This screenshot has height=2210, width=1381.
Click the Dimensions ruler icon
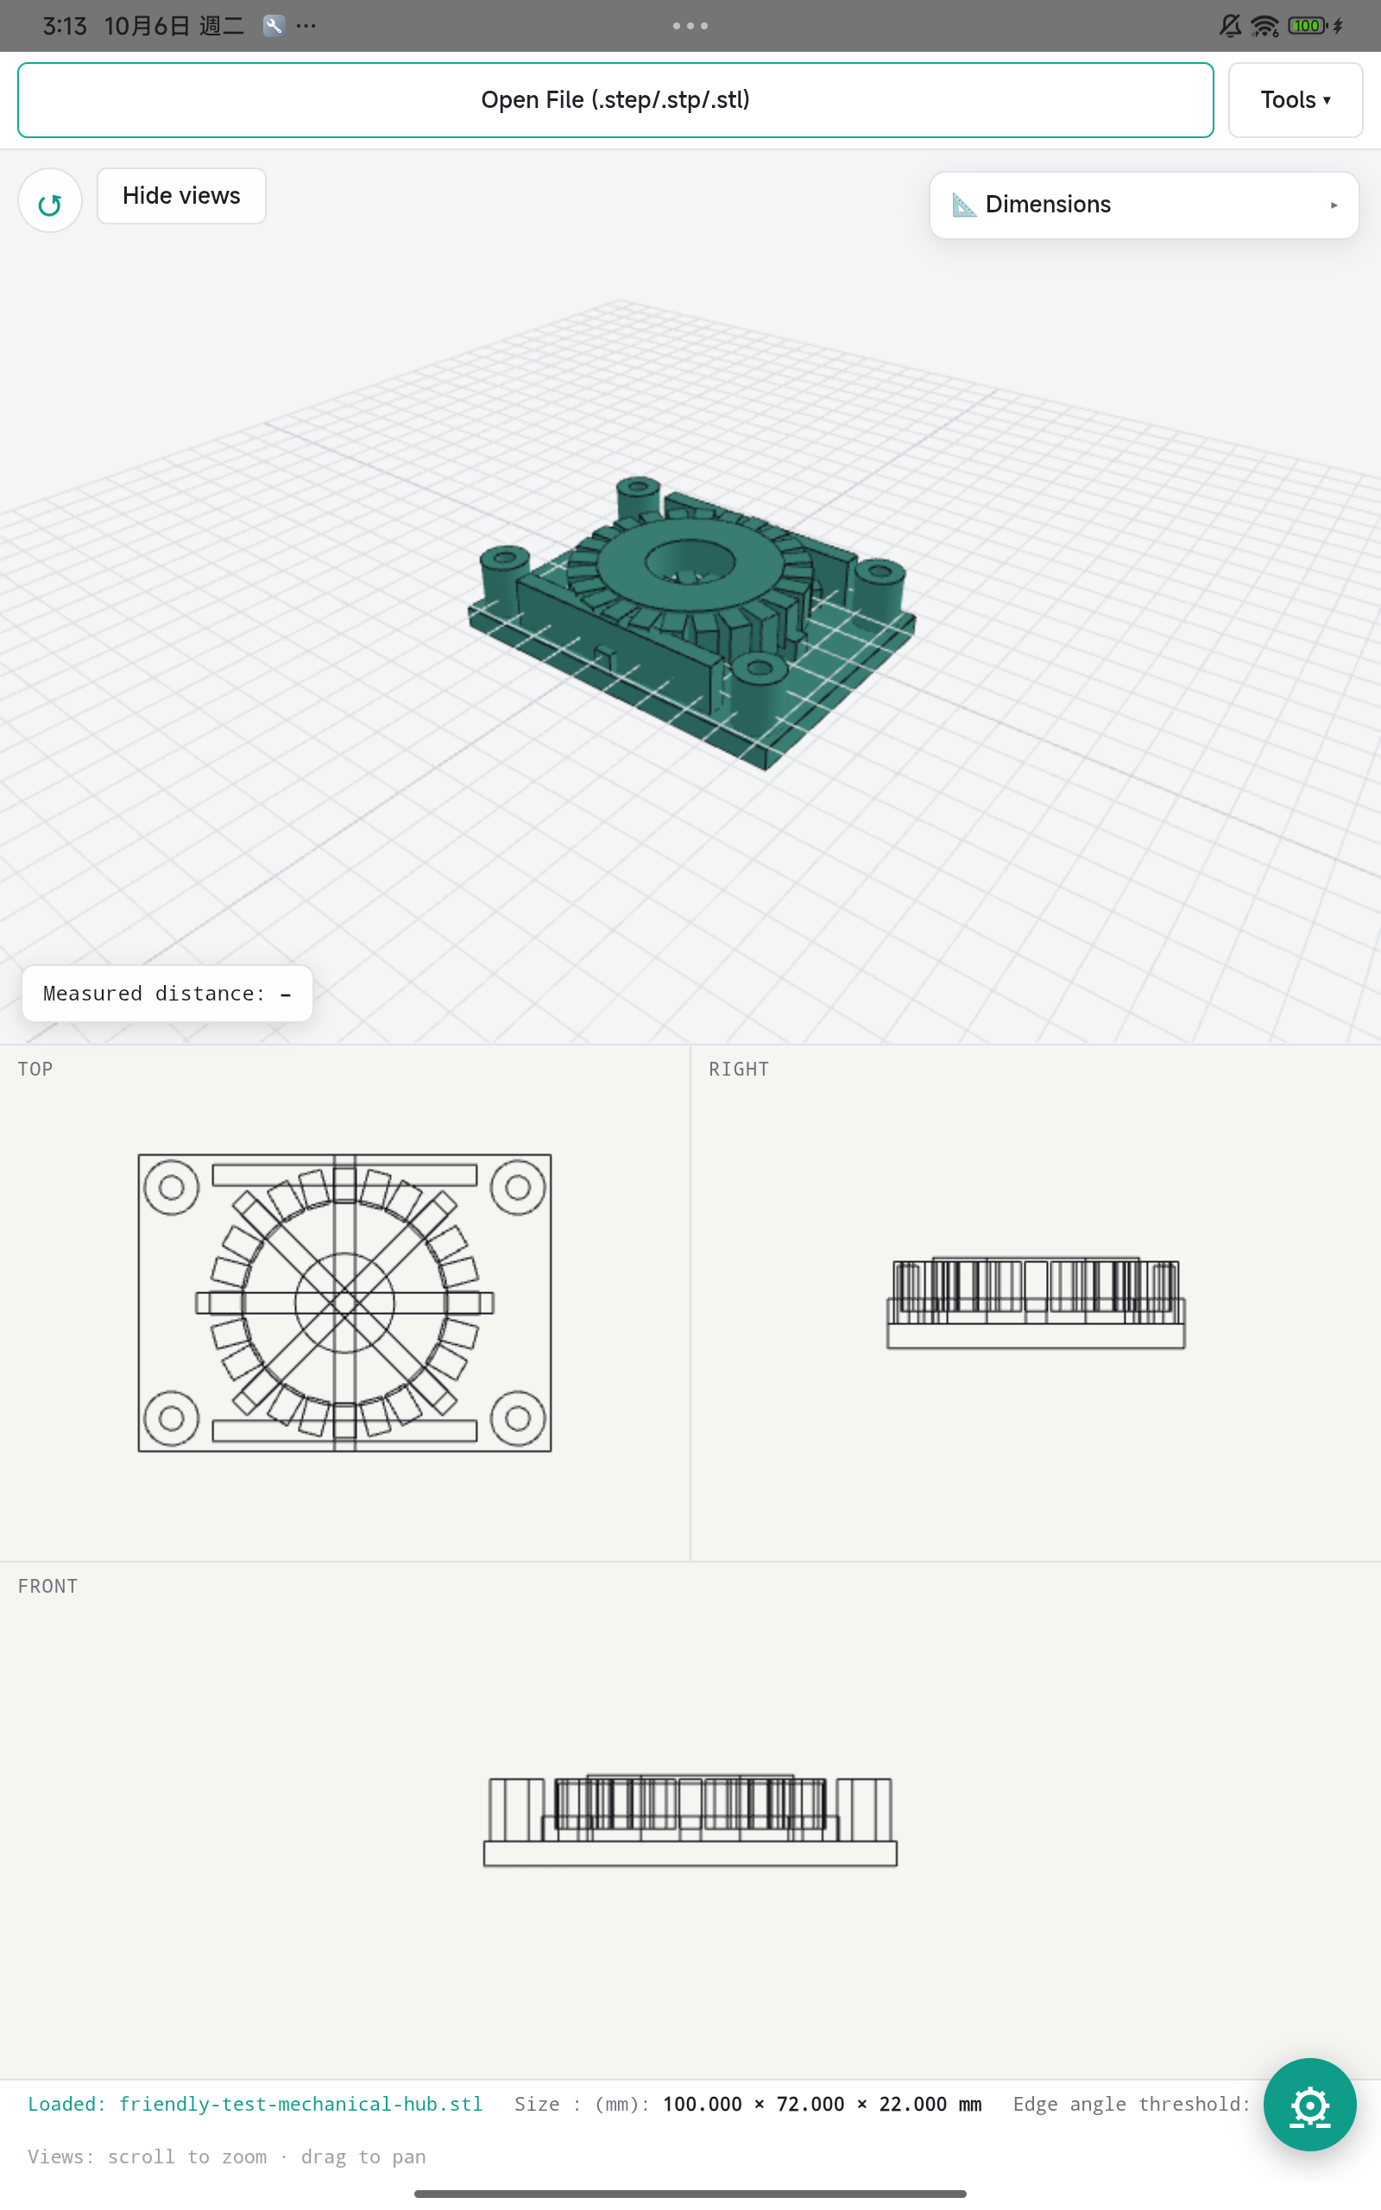pos(963,205)
